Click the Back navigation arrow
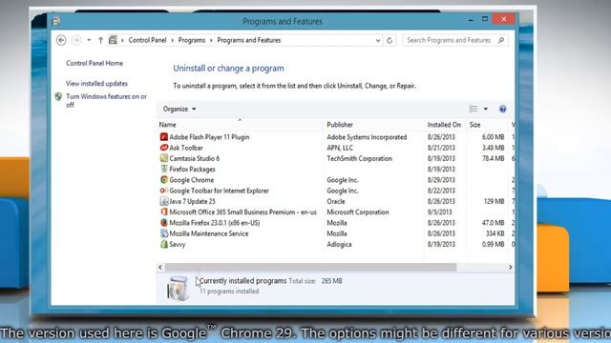Image resolution: width=611 pixels, height=343 pixels. [61, 40]
